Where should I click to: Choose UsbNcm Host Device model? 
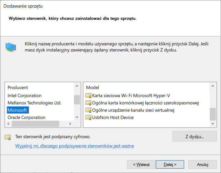pos(113,117)
